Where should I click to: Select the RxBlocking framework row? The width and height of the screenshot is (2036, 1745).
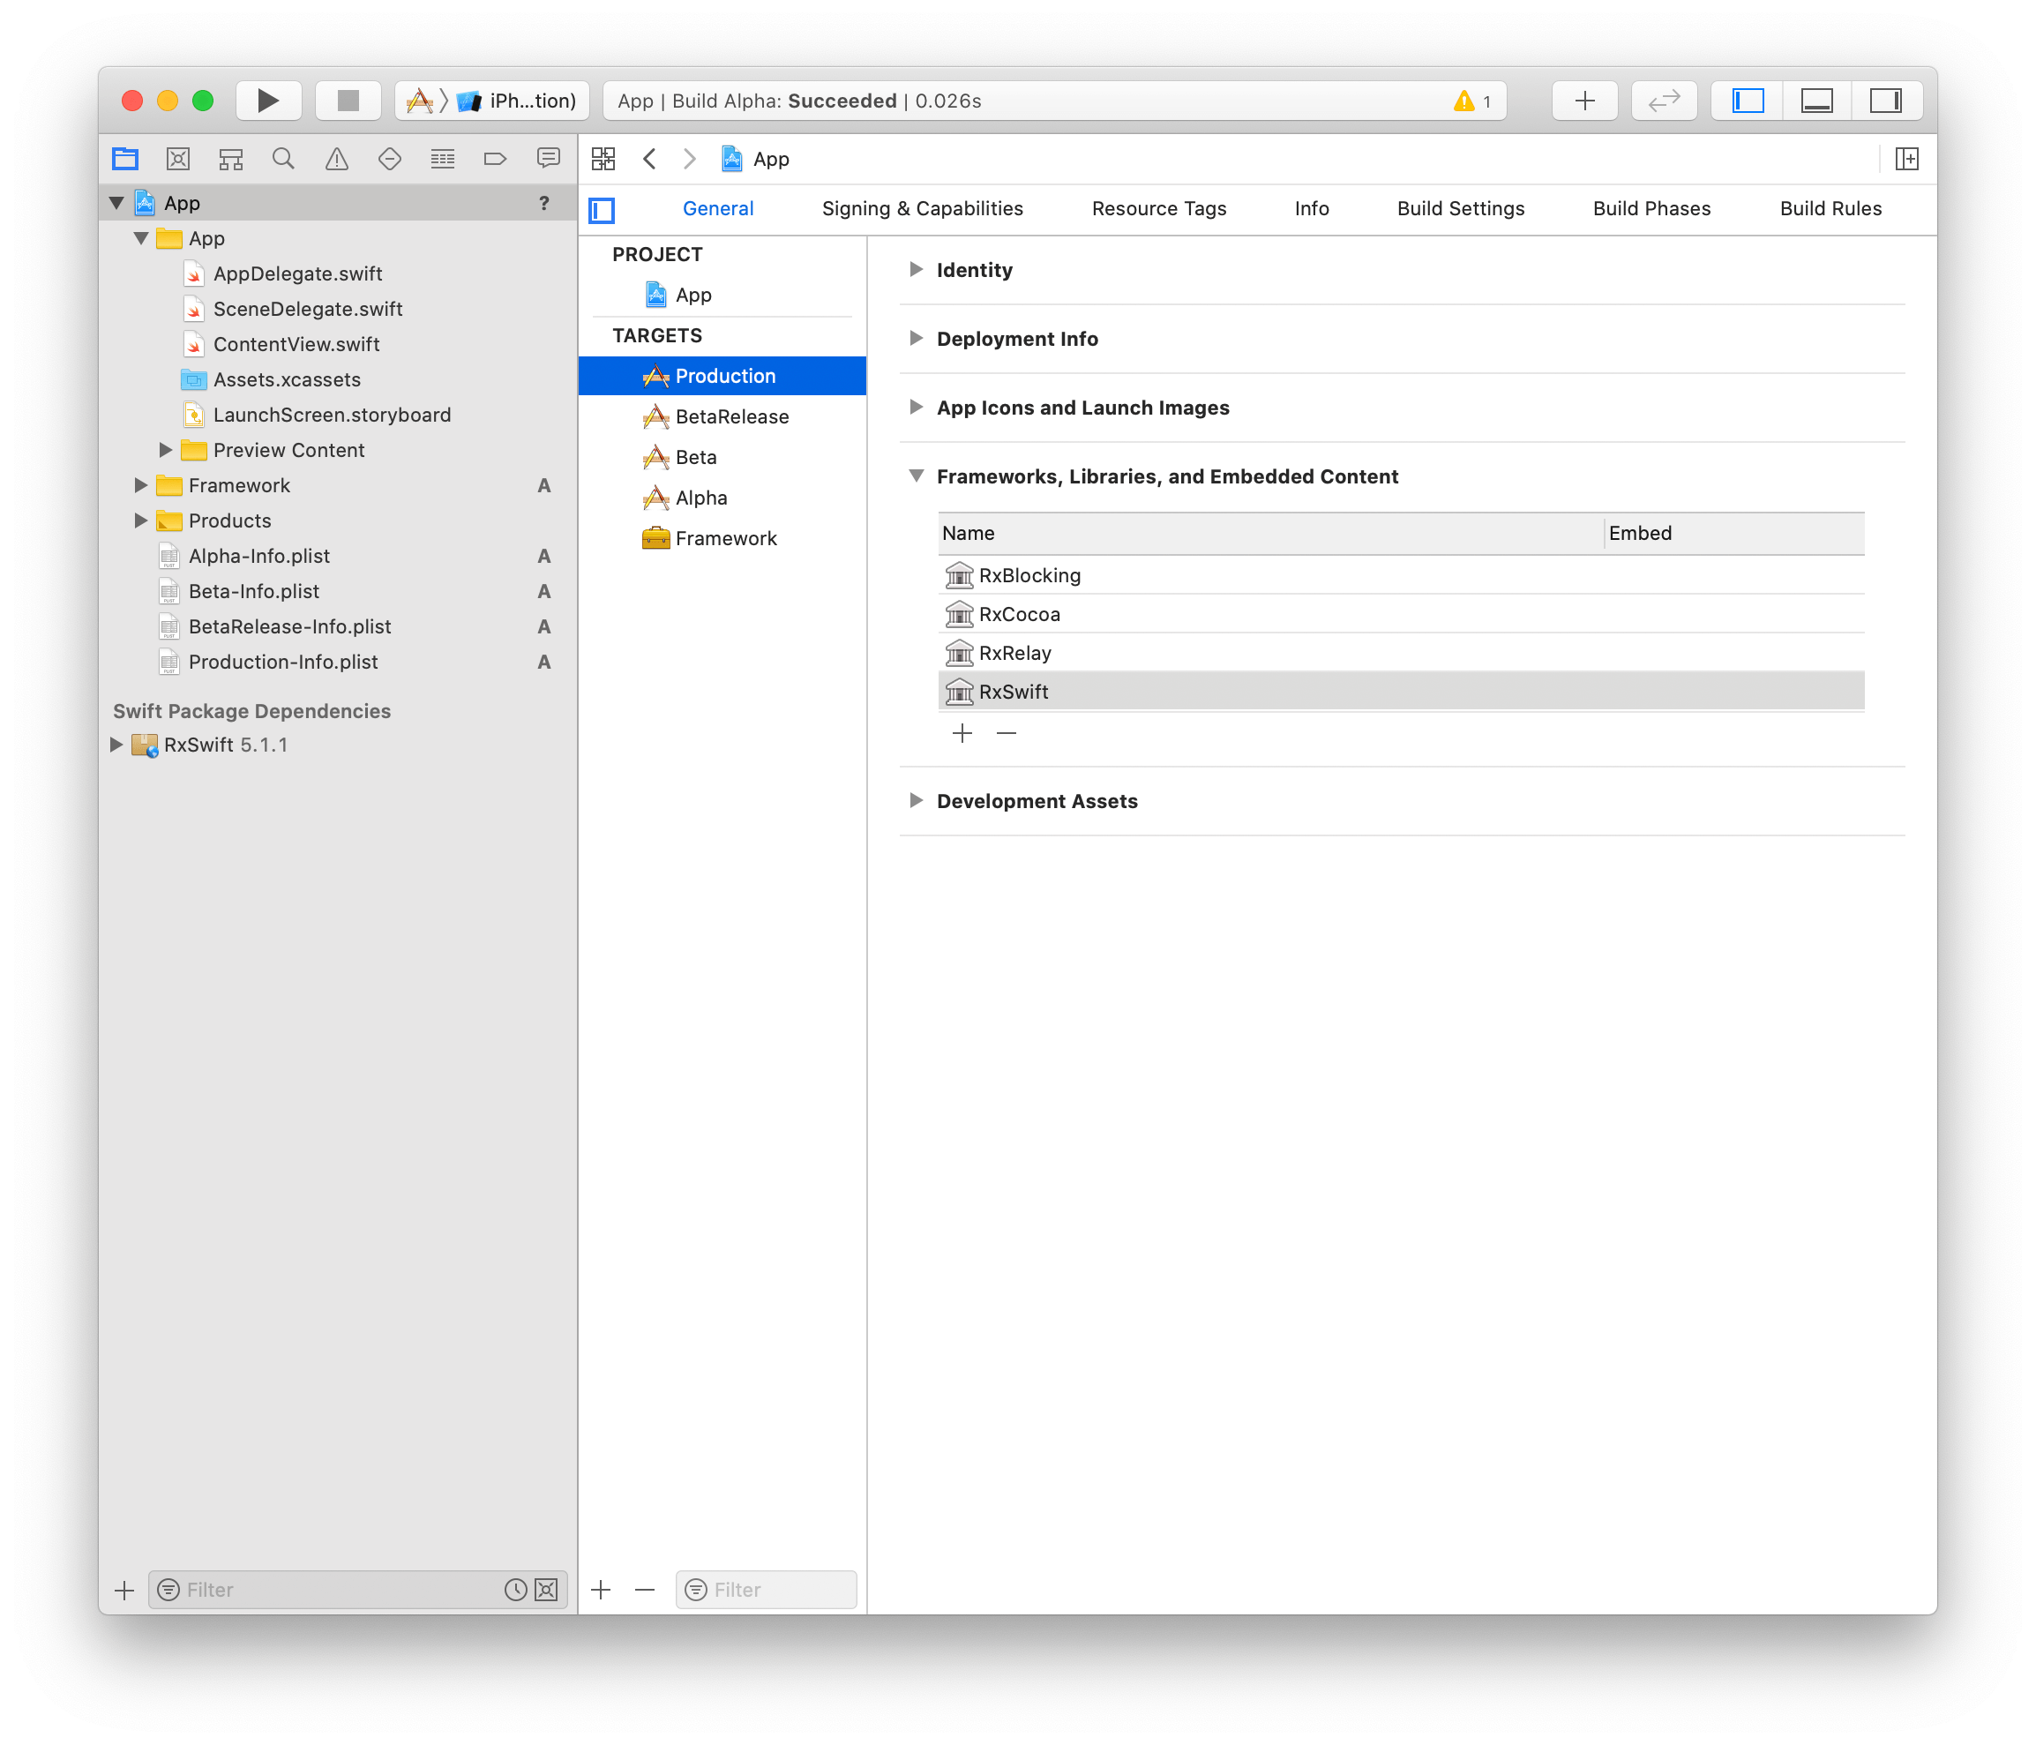pyautogui.click(x=1400, y=576)
